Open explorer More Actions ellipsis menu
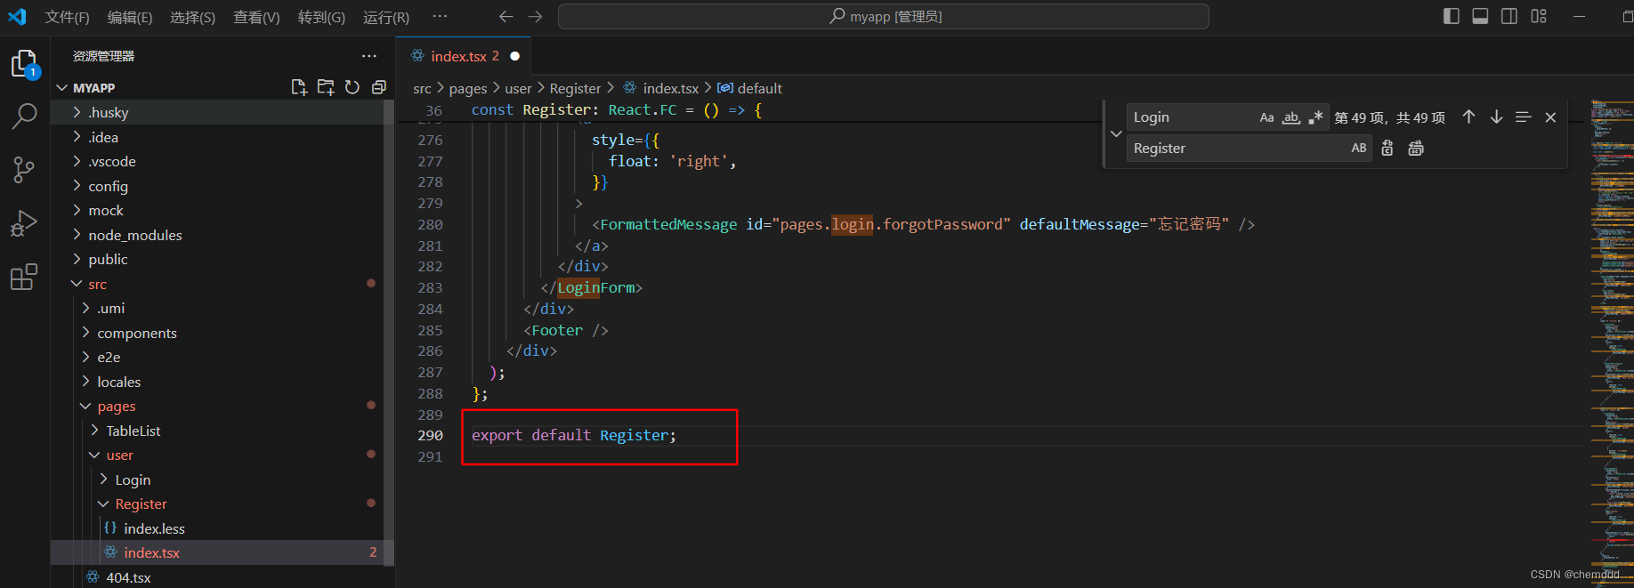Viewport: 1634px width, 588px height. [x=369, y=56]
